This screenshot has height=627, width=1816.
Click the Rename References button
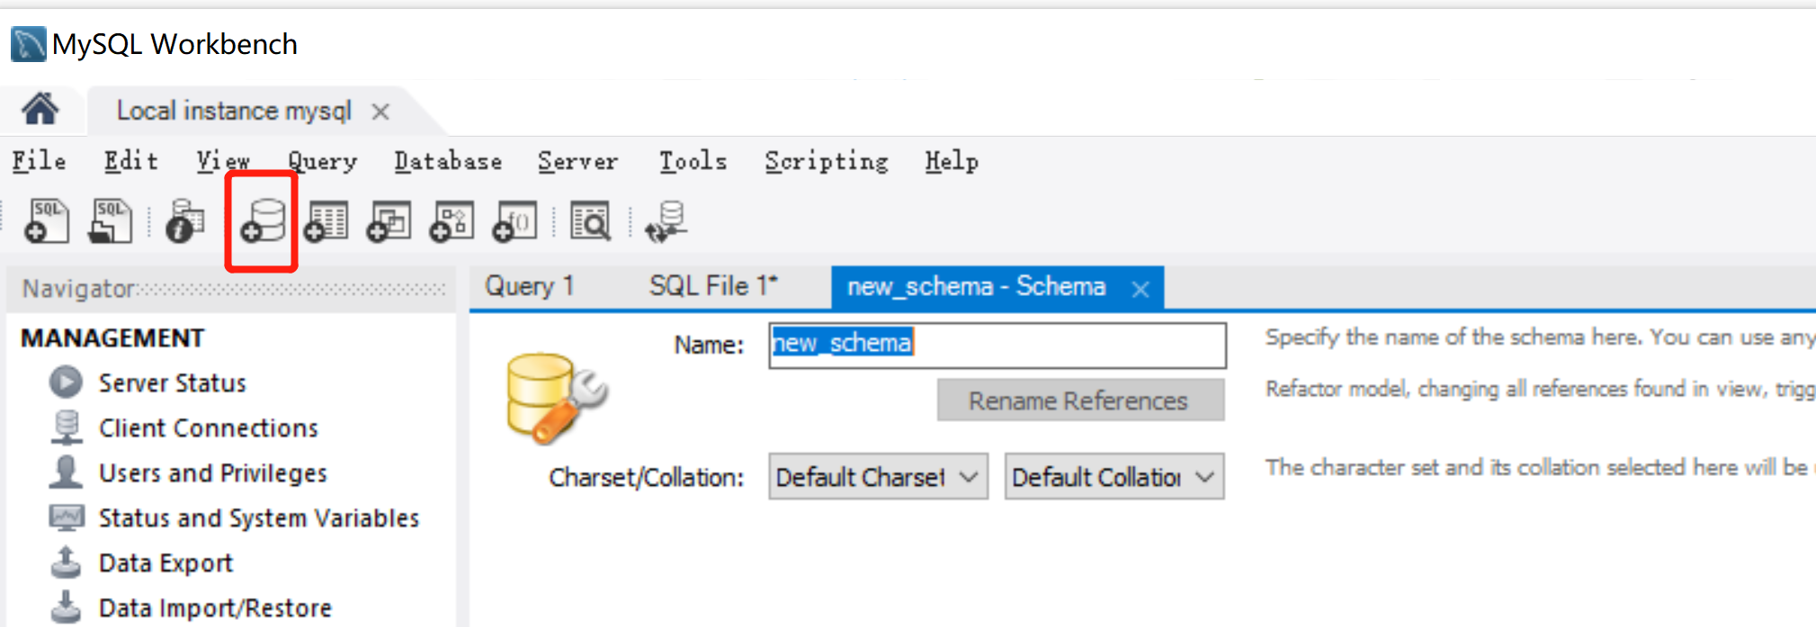pyautogui.click(x=1080, y=399)
